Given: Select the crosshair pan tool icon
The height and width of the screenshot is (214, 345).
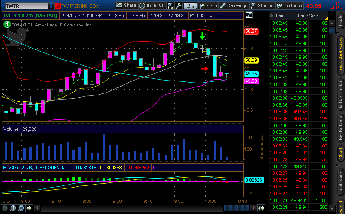Looking at the screenshot, I should pos(5,208).
